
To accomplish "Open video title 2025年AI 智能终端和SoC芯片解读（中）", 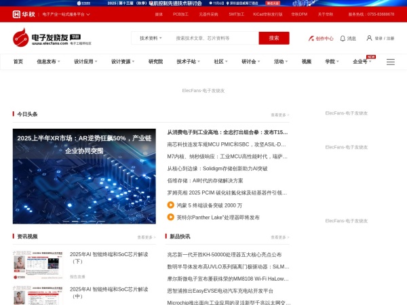I will [109, 293].
